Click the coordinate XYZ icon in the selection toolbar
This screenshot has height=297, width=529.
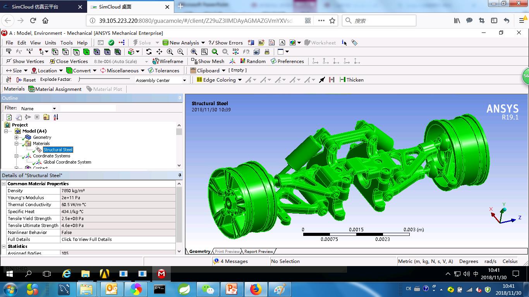29,52
